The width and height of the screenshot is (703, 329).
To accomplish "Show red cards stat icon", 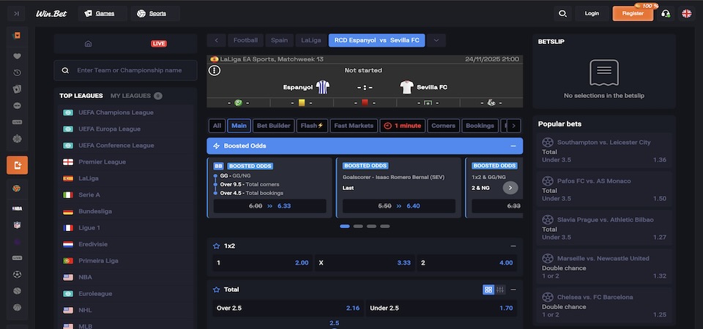I will coord(365,102).
